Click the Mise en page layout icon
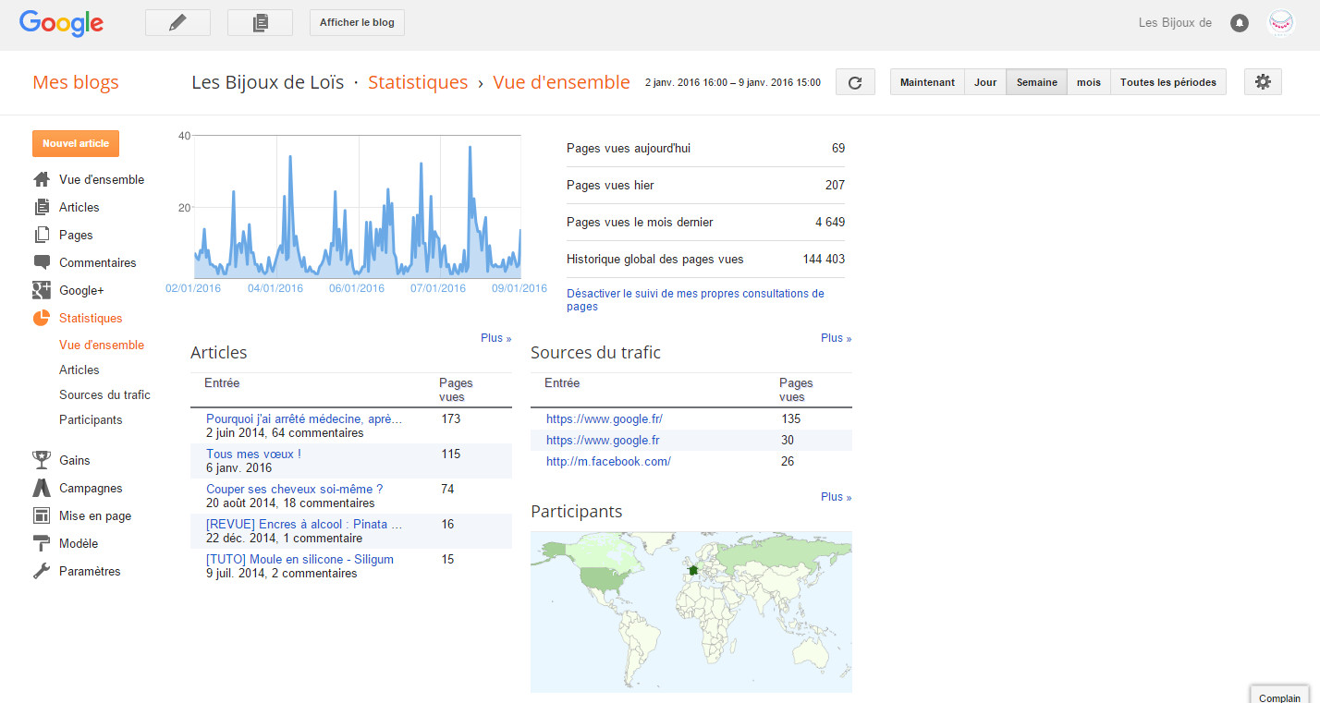The width and height of the screenshot is (1320, 703). (42, 515)
